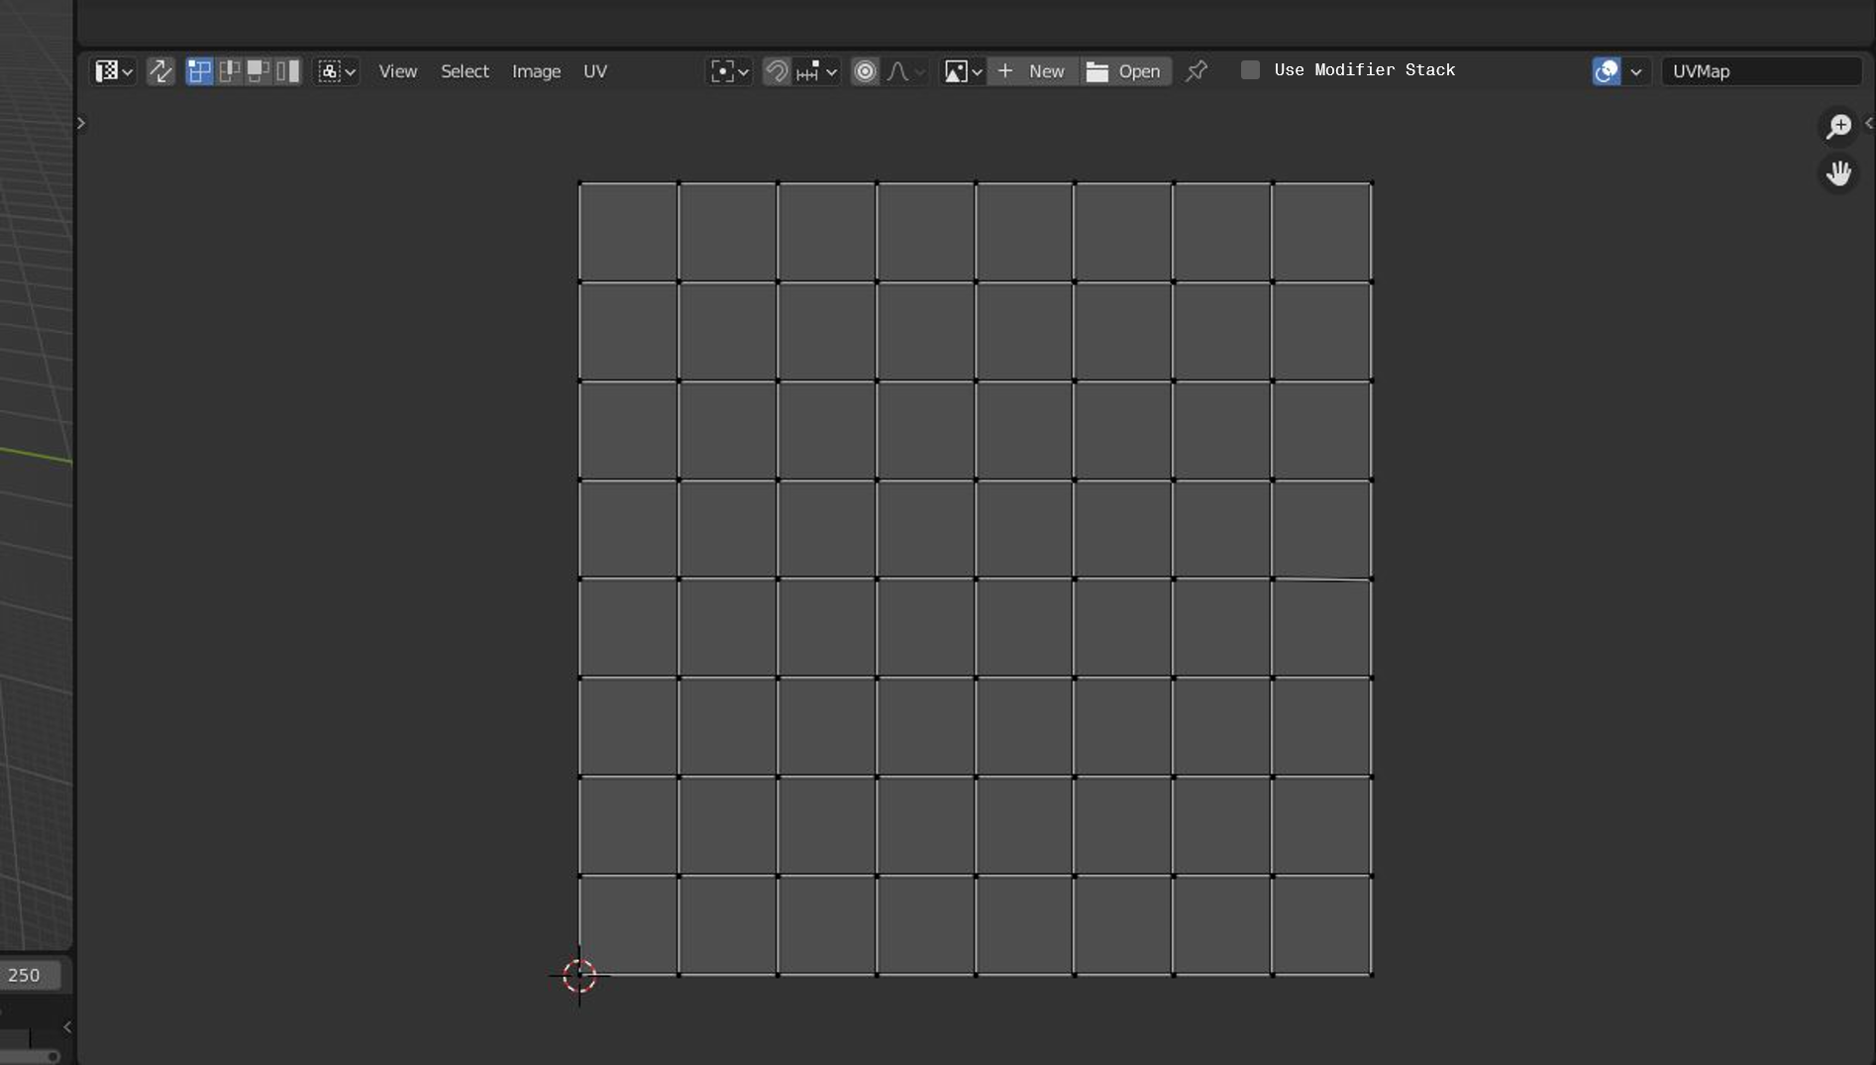Image resolution: width=1876 pixels, height=1065 pixels.
Task: Enable Use Modifier Stack checkbox
Action: click(x=1250, y=70)
